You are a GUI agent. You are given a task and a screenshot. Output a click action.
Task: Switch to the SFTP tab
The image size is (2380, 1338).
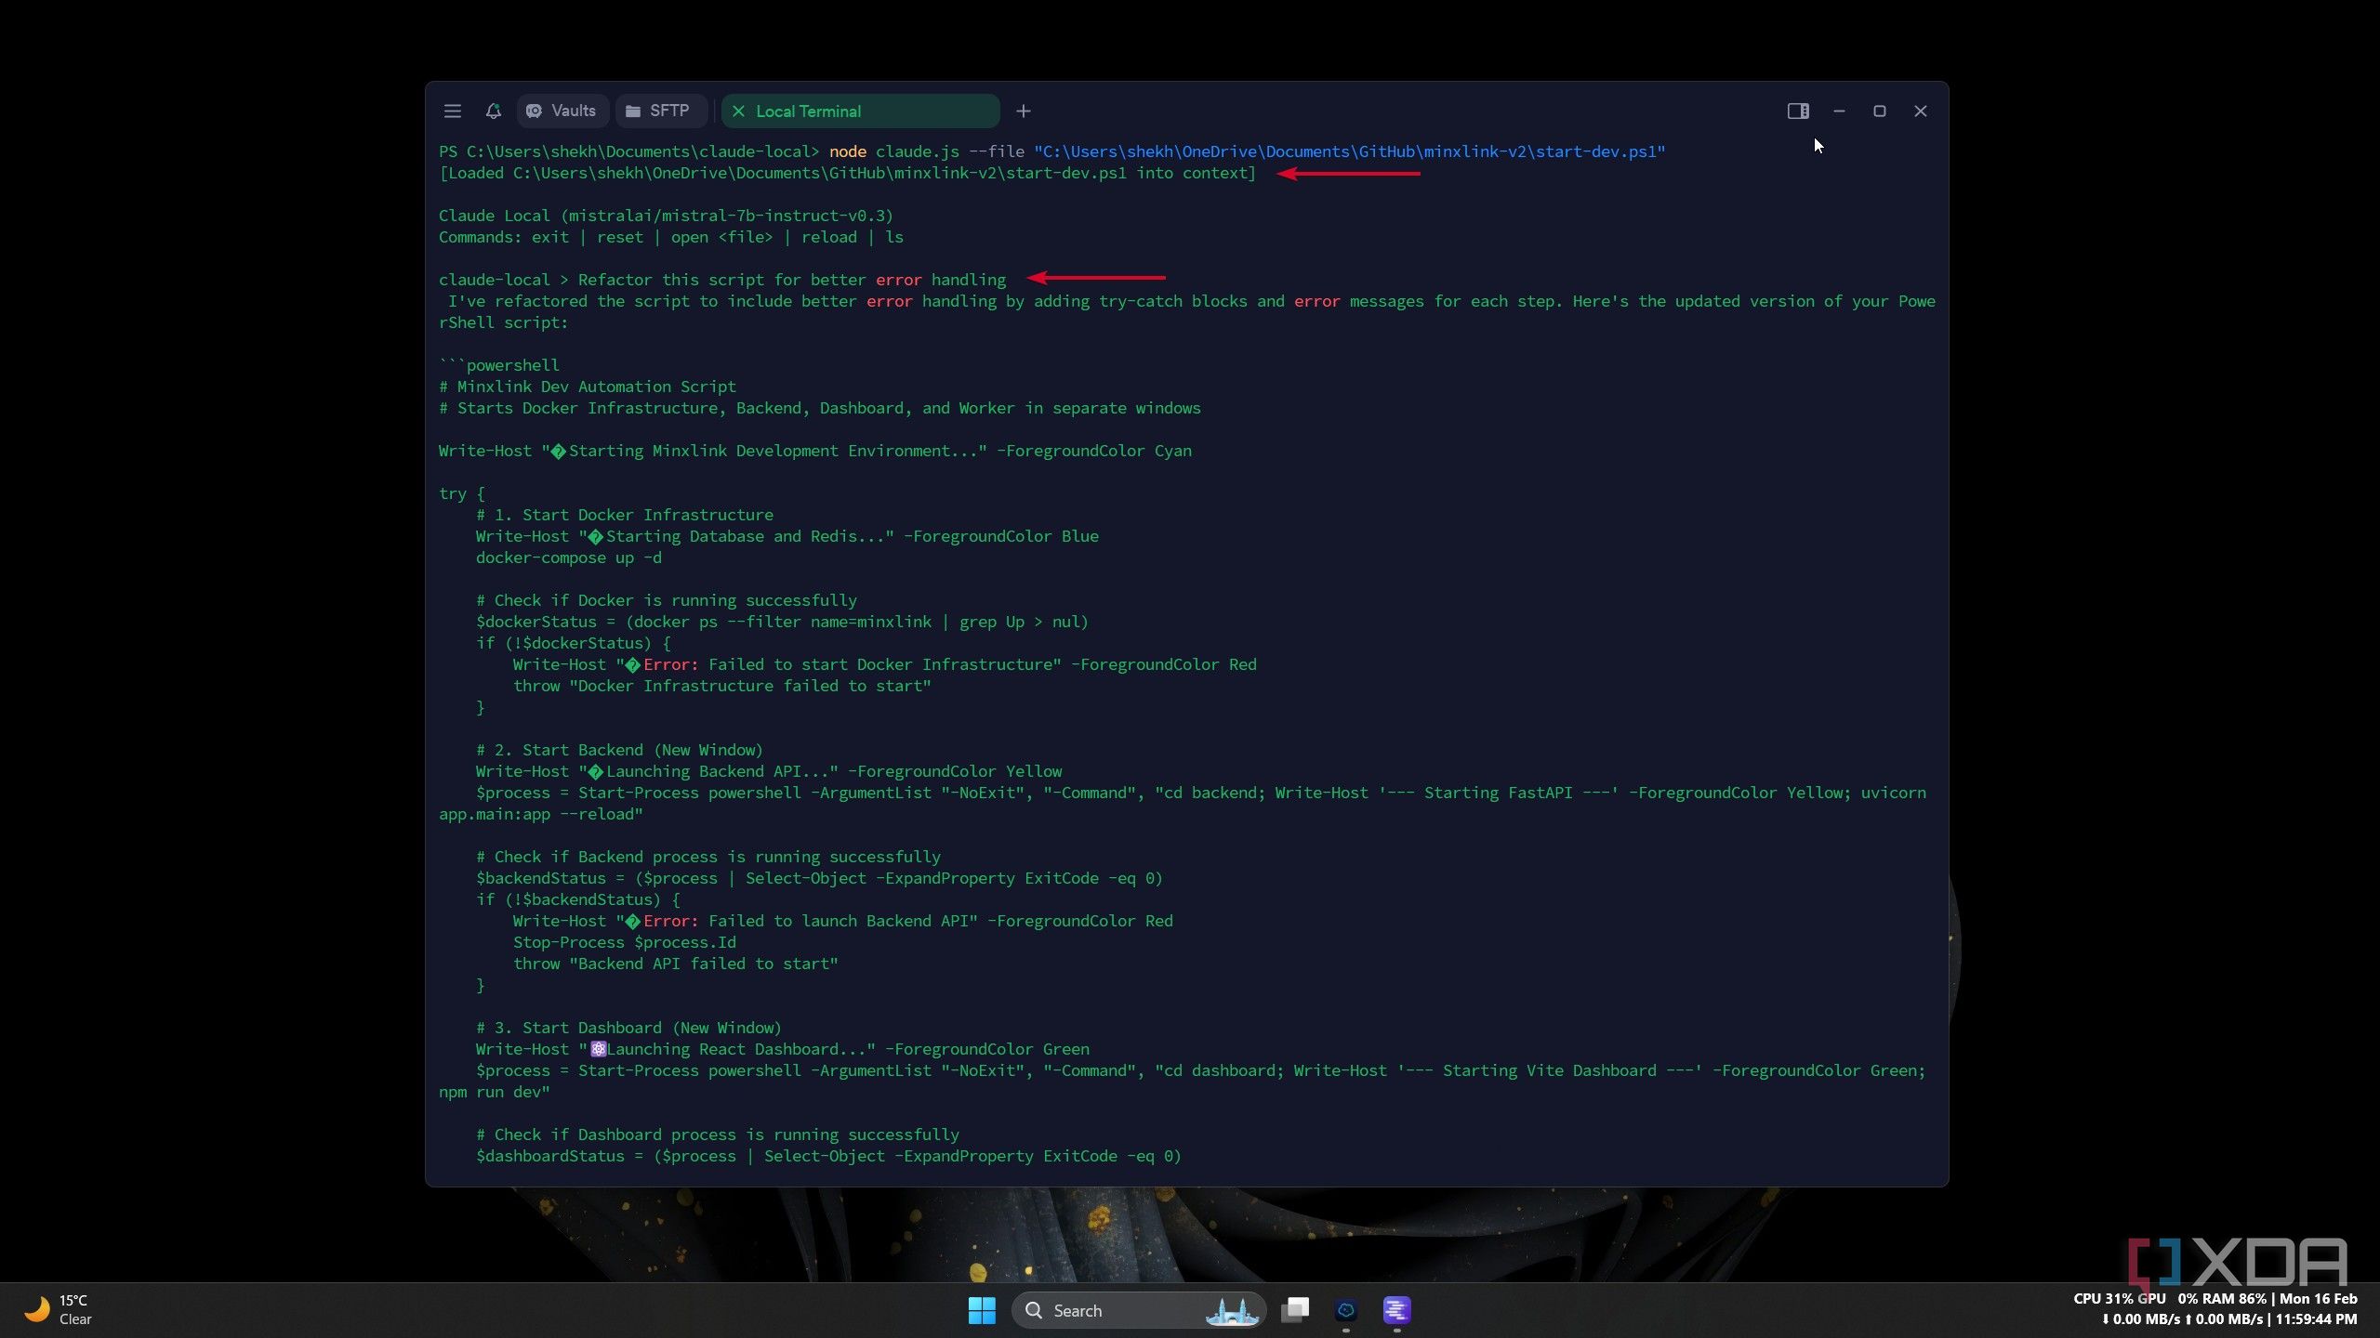(x=660, y=111)
